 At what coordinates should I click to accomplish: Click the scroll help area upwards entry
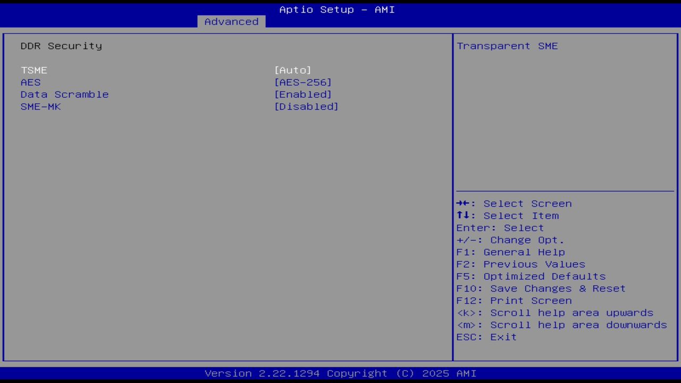555,313
